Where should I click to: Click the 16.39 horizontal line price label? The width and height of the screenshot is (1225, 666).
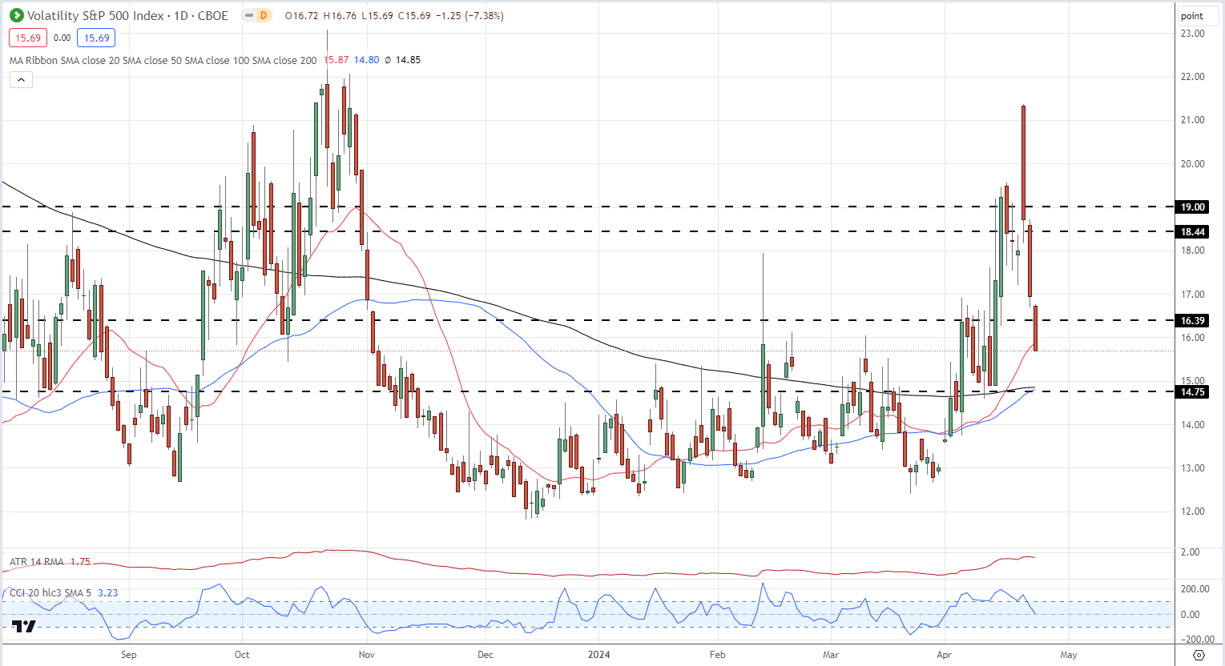pos(1192,320)
